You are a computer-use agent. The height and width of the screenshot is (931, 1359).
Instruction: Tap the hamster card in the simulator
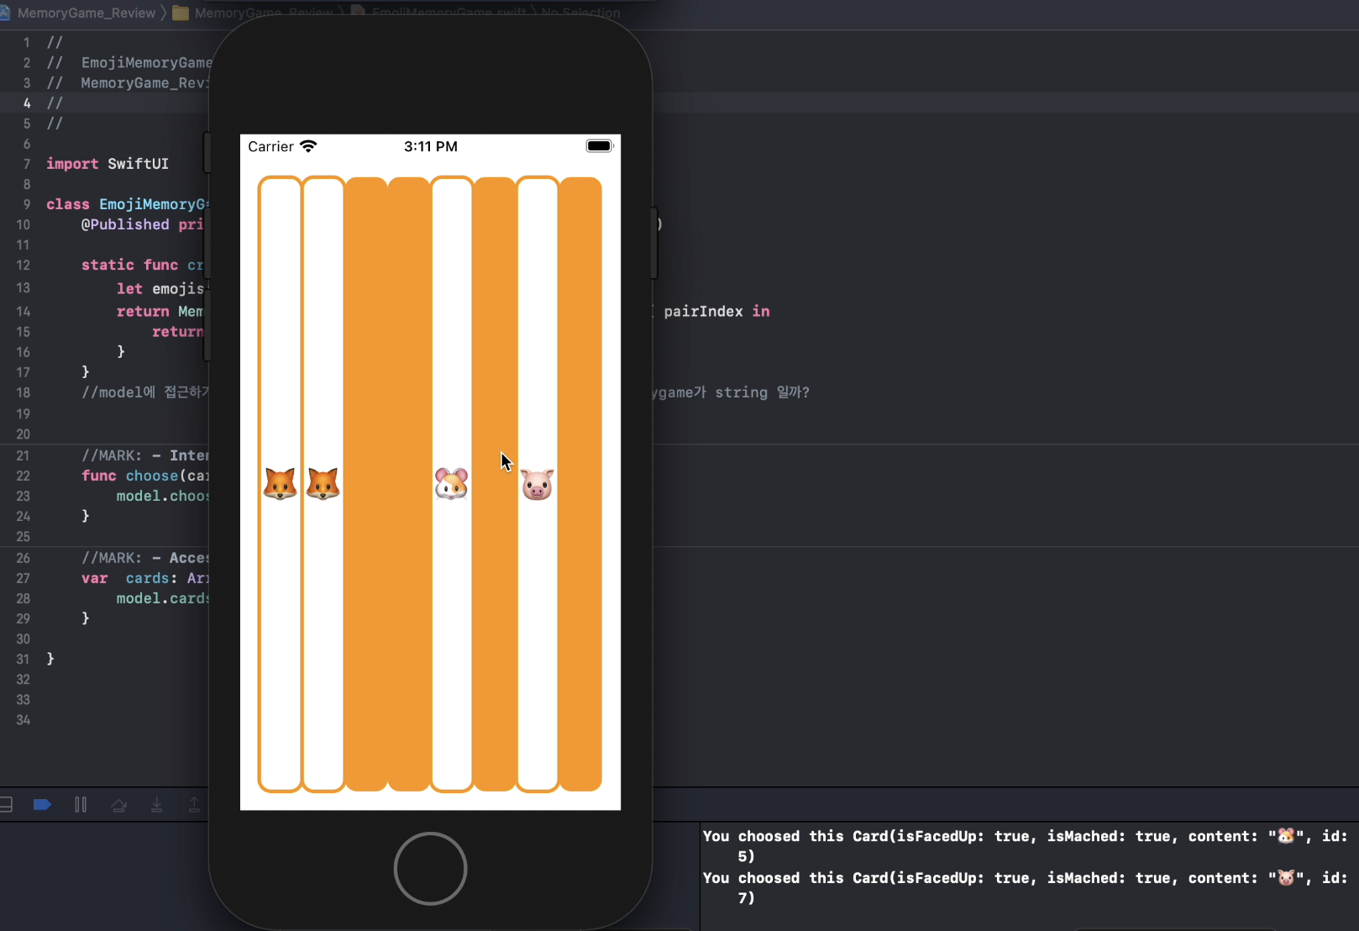tap(451, 481)
